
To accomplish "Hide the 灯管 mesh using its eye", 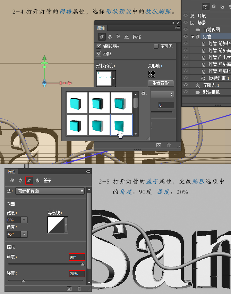I will tap(185, 36).
